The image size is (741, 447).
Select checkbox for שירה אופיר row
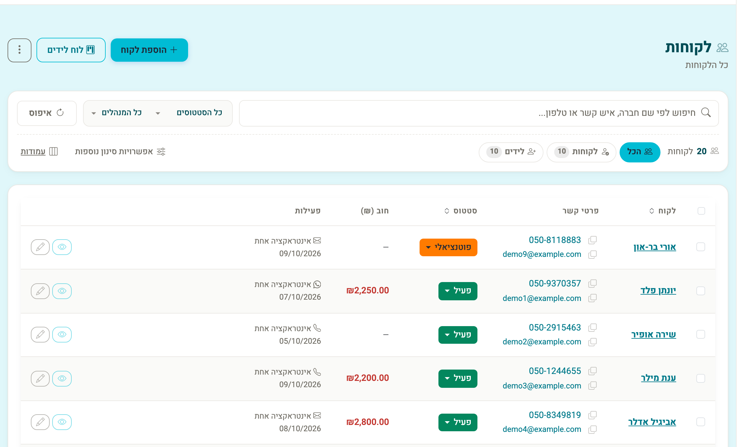pos(701,334)
